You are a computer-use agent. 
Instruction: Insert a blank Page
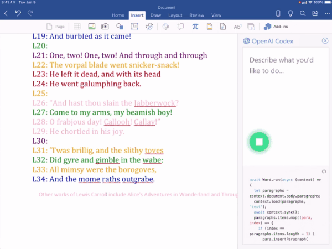tap(55, 27)
